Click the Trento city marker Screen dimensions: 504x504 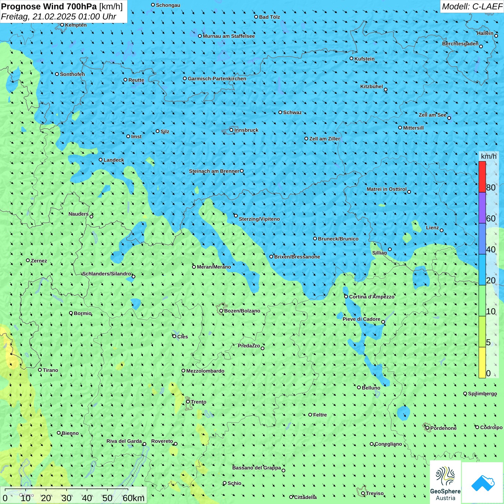pos(188,402)
